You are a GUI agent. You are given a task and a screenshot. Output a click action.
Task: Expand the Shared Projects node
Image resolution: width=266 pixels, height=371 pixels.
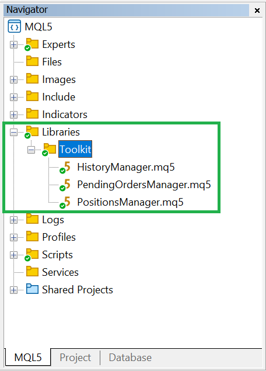tap(13, 290)
